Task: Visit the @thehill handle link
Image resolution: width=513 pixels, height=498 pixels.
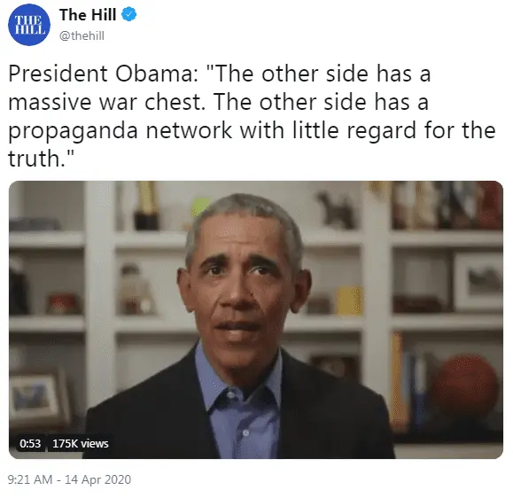Action: pos(82,35)
